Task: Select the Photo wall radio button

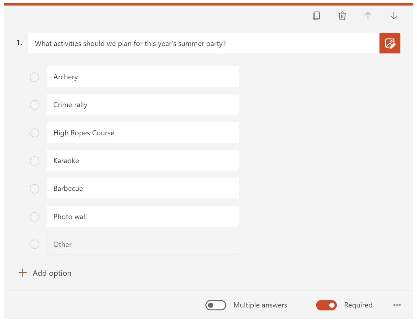Action: [x=35, y=217]
